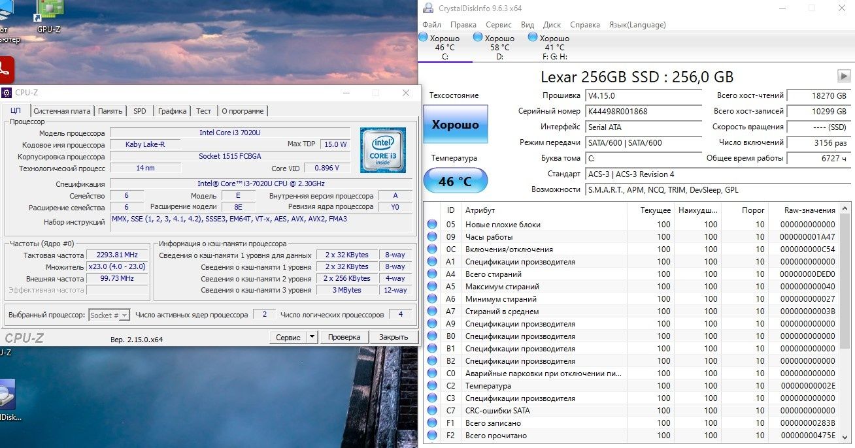Click the Порог column header
Image resolution: width=855 pixels, height=448 pixels.
[x=745, y=210]
